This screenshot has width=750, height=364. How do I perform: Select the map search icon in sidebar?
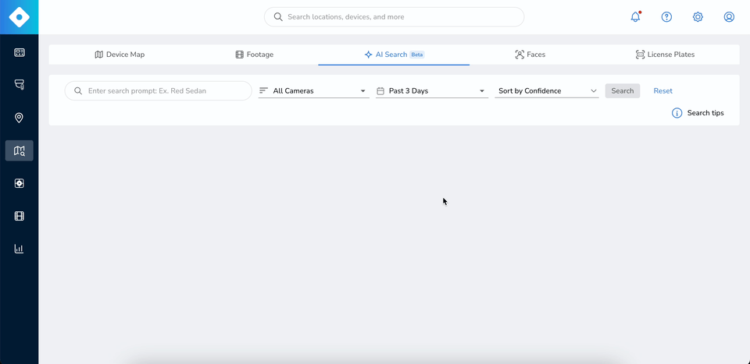pos(19,150)
